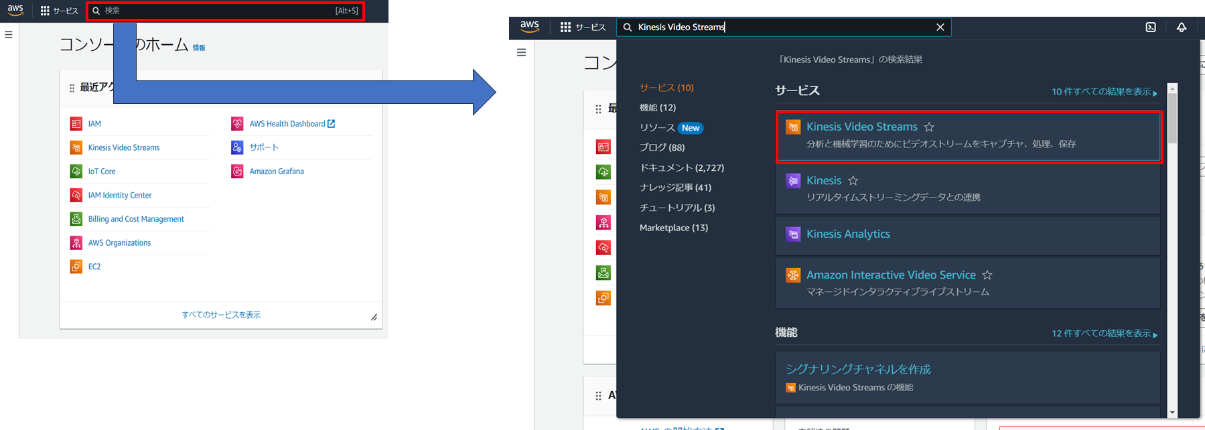Click the AWS logo in the left console
Screen dimensions: 1205x430
click(15, 11)
